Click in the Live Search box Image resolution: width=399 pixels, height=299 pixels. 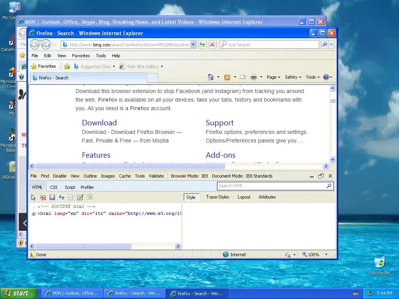point(269,44)
